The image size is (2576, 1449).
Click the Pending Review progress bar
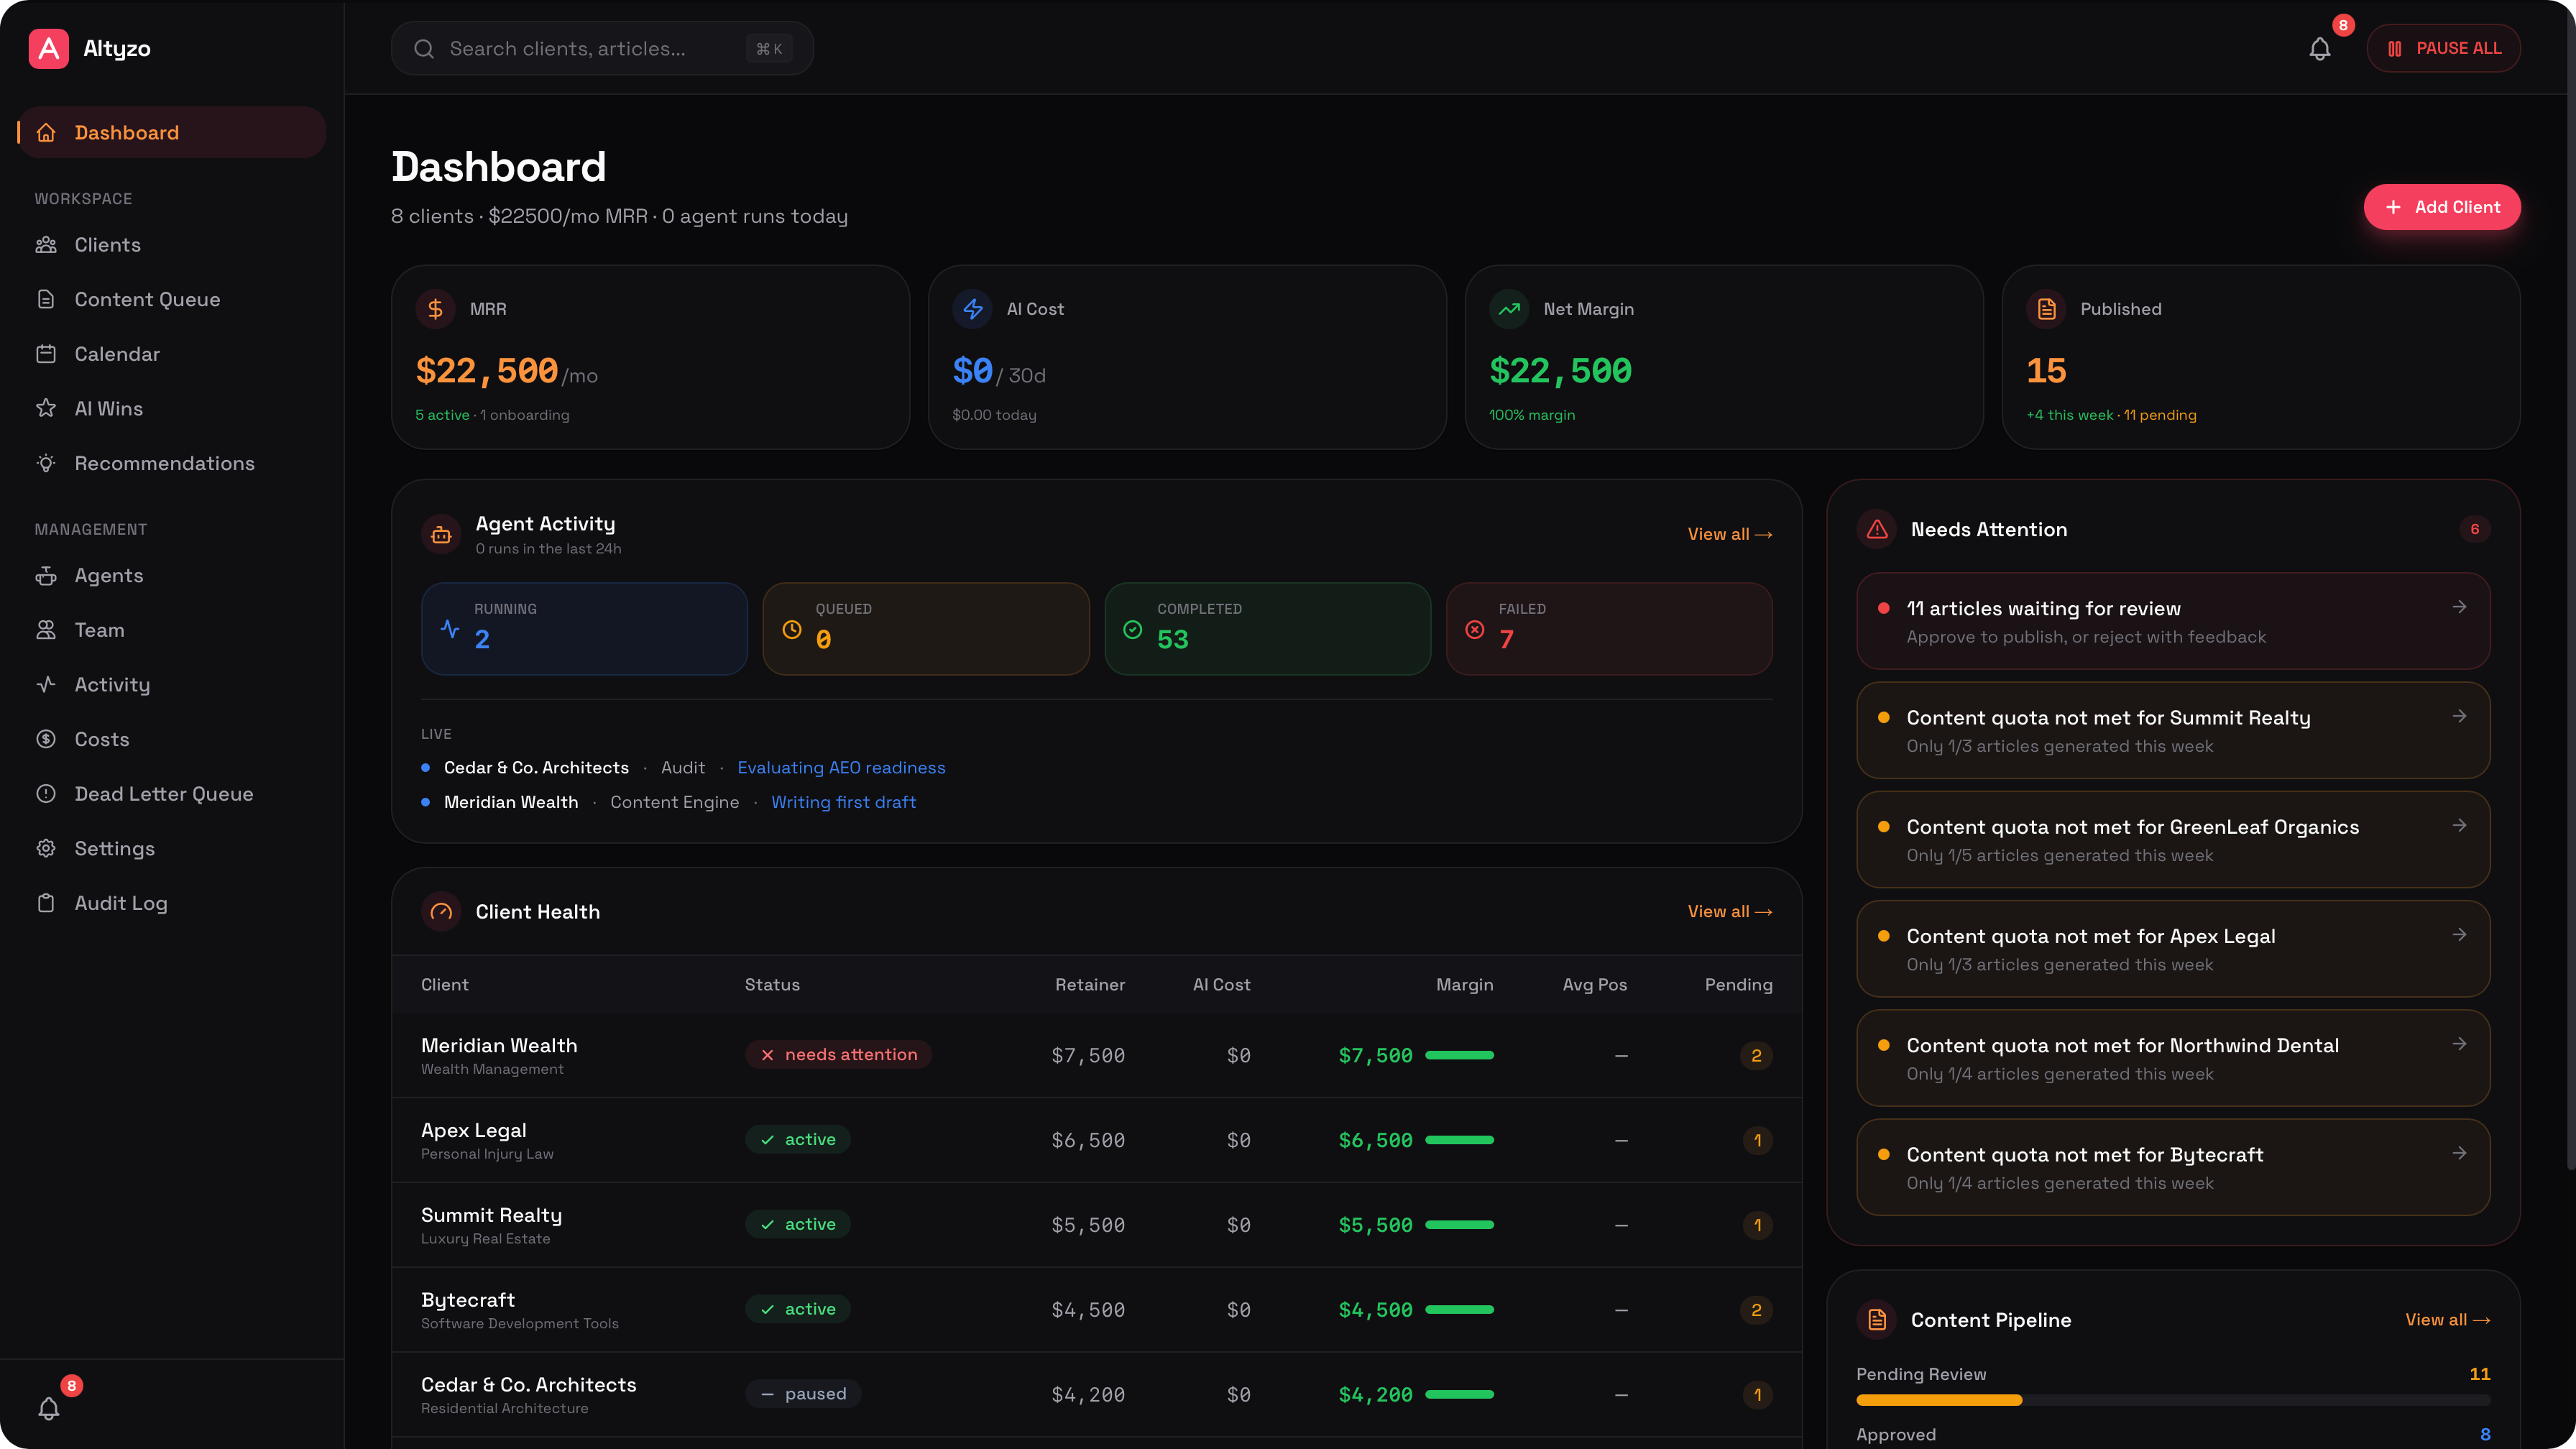(2173, 1400)
